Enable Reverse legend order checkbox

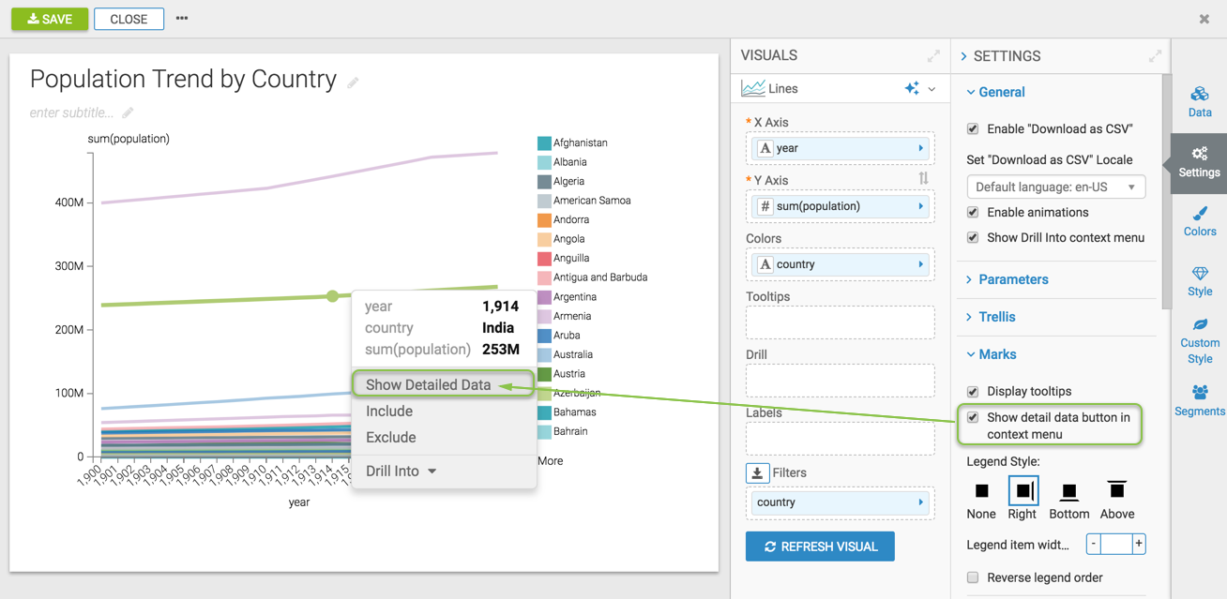973,577
